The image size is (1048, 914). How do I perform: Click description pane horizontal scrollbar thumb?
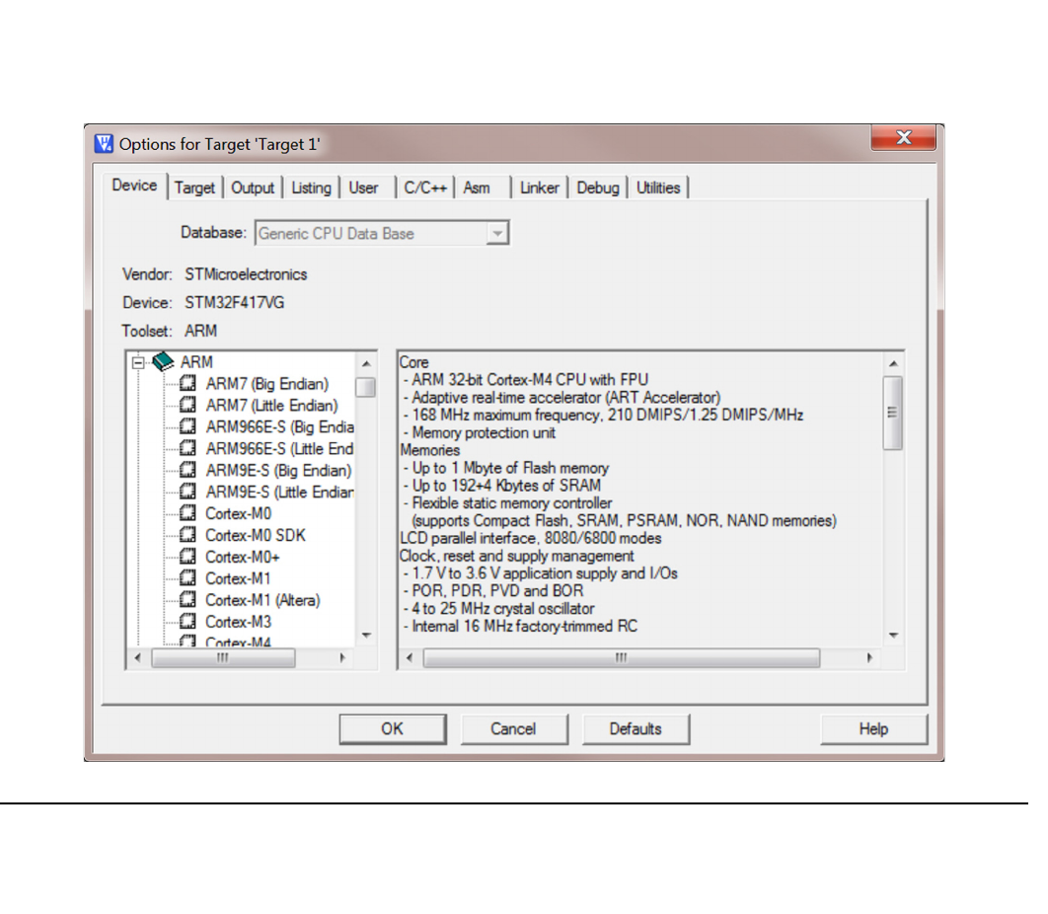click(x=622, y=658)
